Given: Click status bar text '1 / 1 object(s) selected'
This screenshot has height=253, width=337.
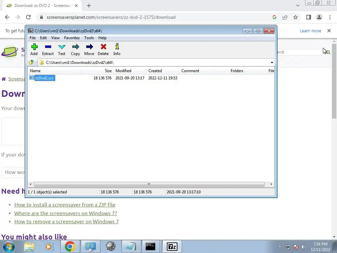Looking at the screenshot, I should pos(47,192).
